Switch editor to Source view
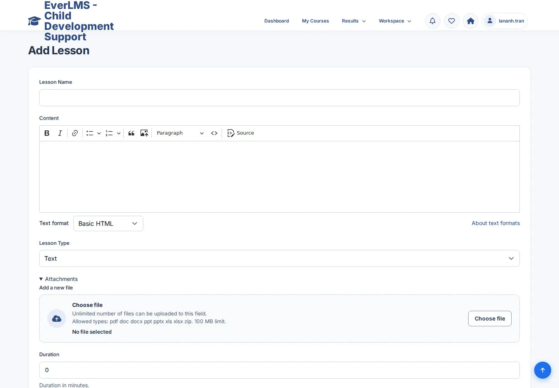Image resolution: width=559 pixels, height=388 pixels. (241, 133)
